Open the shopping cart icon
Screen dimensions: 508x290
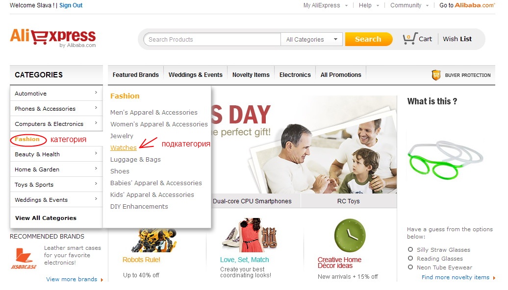tap(409, 39)
